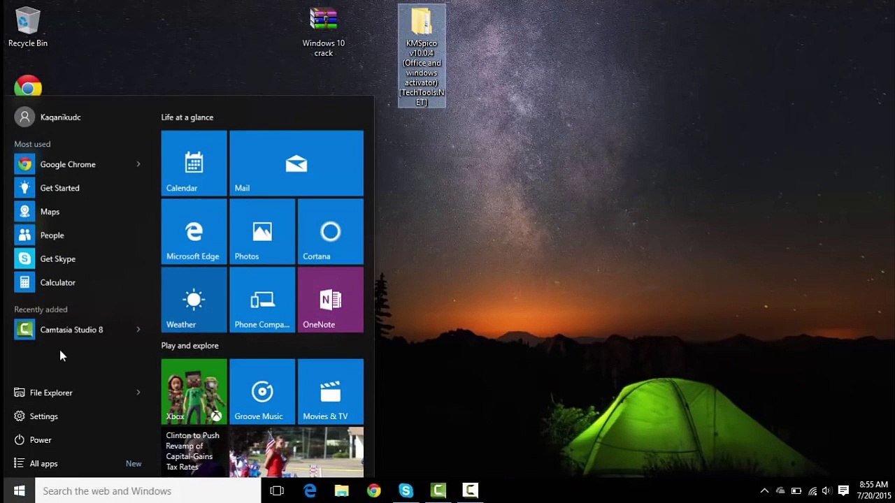This screenshot has height=503, width=895.
Task: Open the volume control in system tray
Action: (x=826, y=490)
